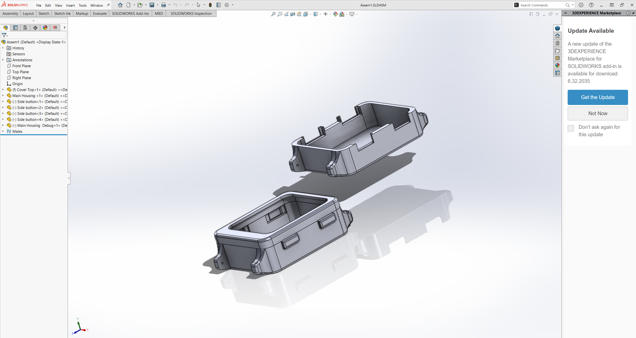Toggle the menu bar pin
This screenshot has height=338, width=636.
coord(108,5)
